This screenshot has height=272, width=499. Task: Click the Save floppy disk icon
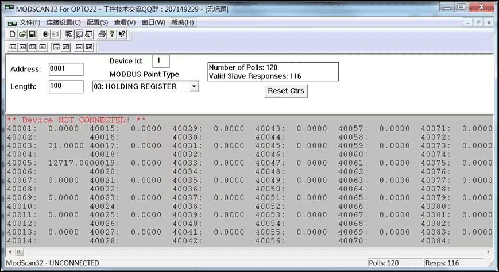tap(32, 35)
